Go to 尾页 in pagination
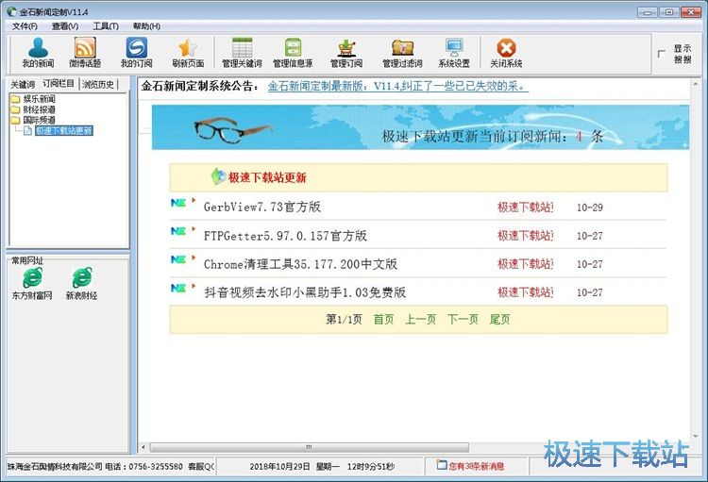This screenshot has height=482, width=708. (x=499, y=320)
